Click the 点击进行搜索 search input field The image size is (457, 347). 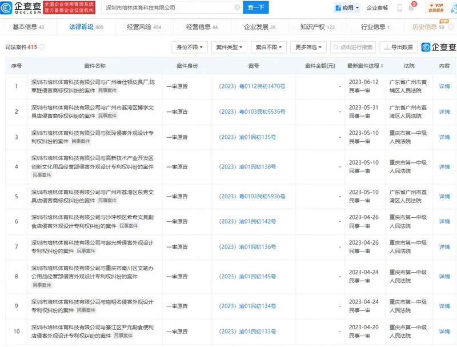[350, 47]
